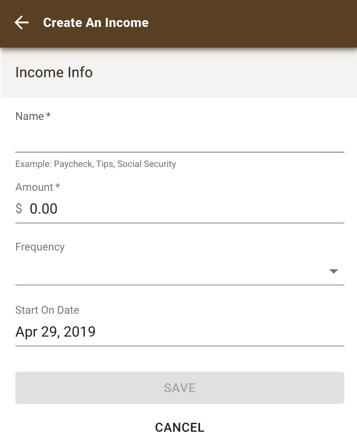This screenshot has height=447, width=357.
Task: Tap the Frequency label
Action: (x=40, y=247)
